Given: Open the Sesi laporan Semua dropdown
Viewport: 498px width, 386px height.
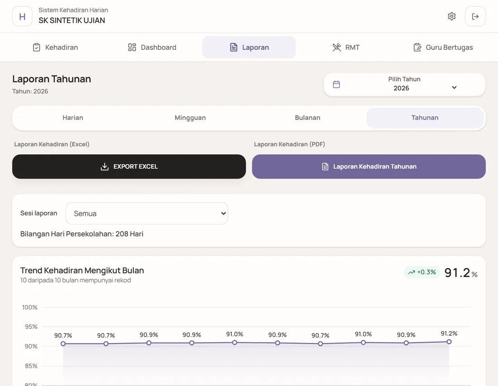Looking at the screenshot, I should click(147, 213).
